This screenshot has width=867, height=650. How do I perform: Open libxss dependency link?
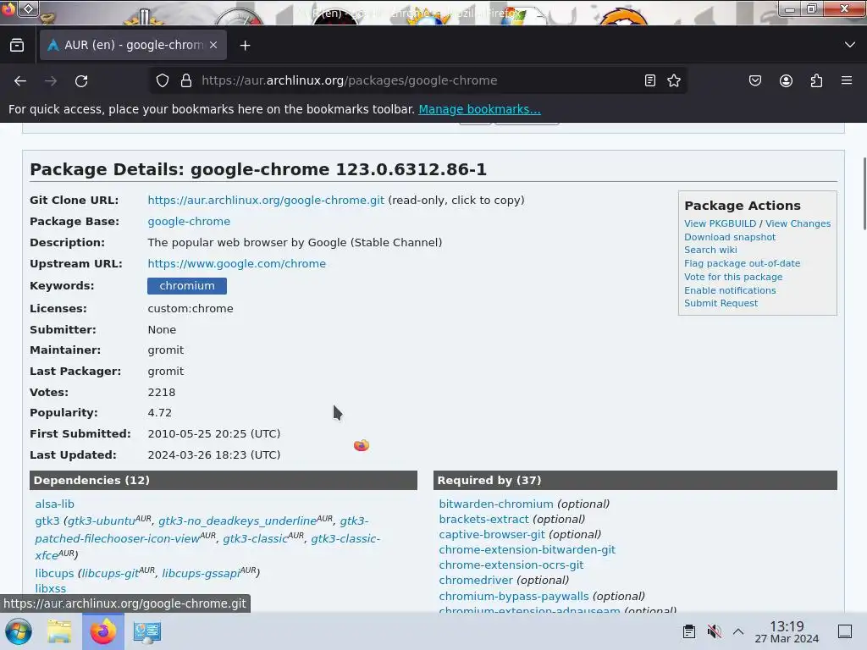click(x=50, y=589)
